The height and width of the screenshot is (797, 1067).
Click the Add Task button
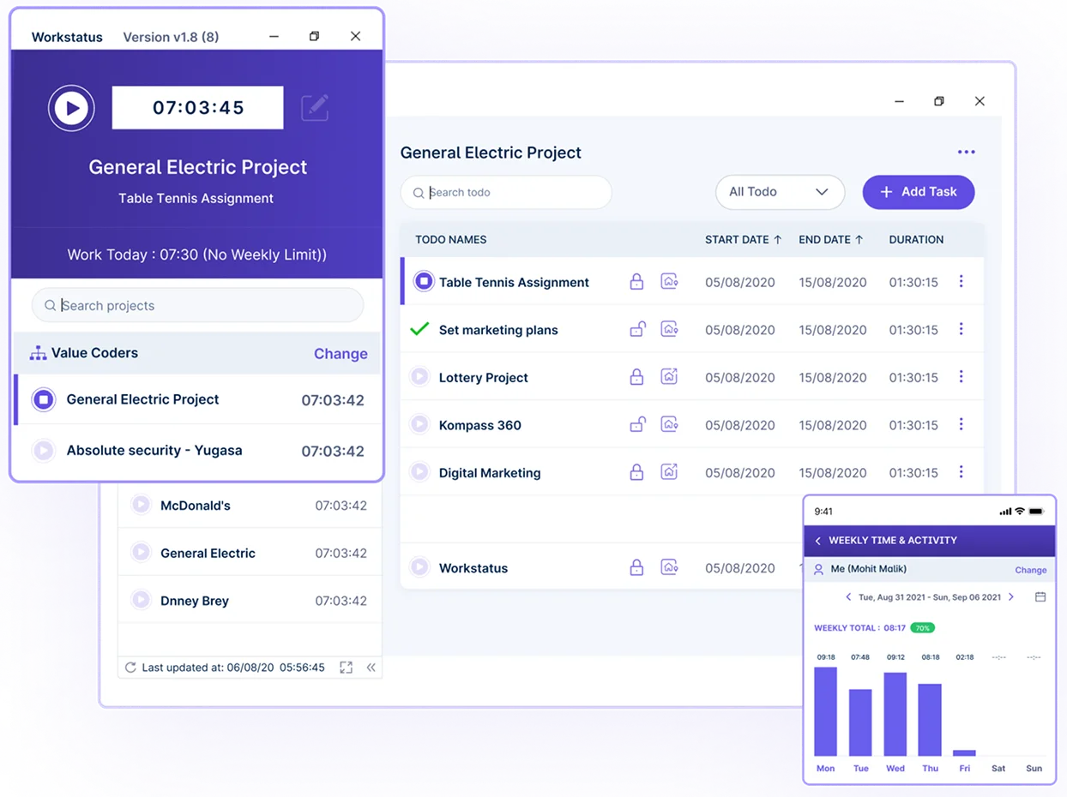point(919,192)
